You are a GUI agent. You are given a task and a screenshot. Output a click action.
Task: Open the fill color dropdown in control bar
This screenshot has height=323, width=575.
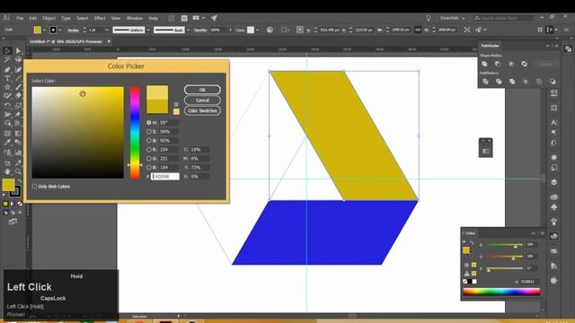coord(44,30)
